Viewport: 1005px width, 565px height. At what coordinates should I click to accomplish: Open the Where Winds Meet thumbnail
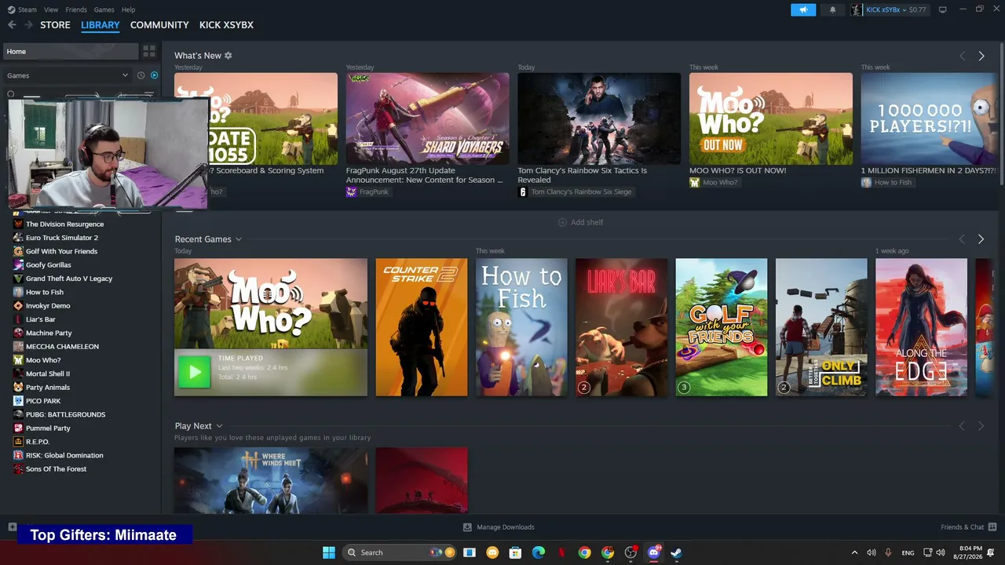pyautogui.click(x=271, y=480)
